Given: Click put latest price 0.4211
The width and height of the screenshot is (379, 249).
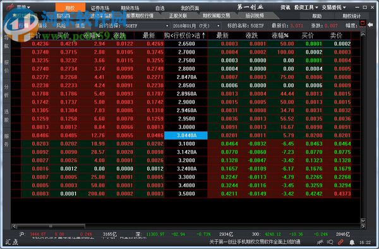Looking at the screenshot, I should point(229,194).
